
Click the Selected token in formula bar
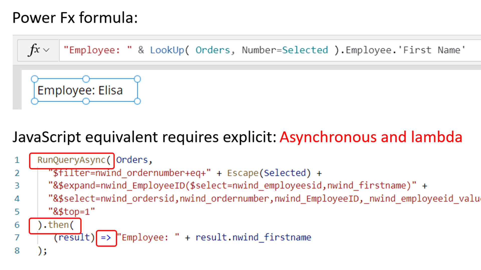305,50
